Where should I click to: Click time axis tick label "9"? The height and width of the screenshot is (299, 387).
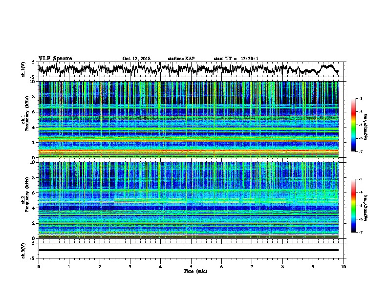point(313,267)
